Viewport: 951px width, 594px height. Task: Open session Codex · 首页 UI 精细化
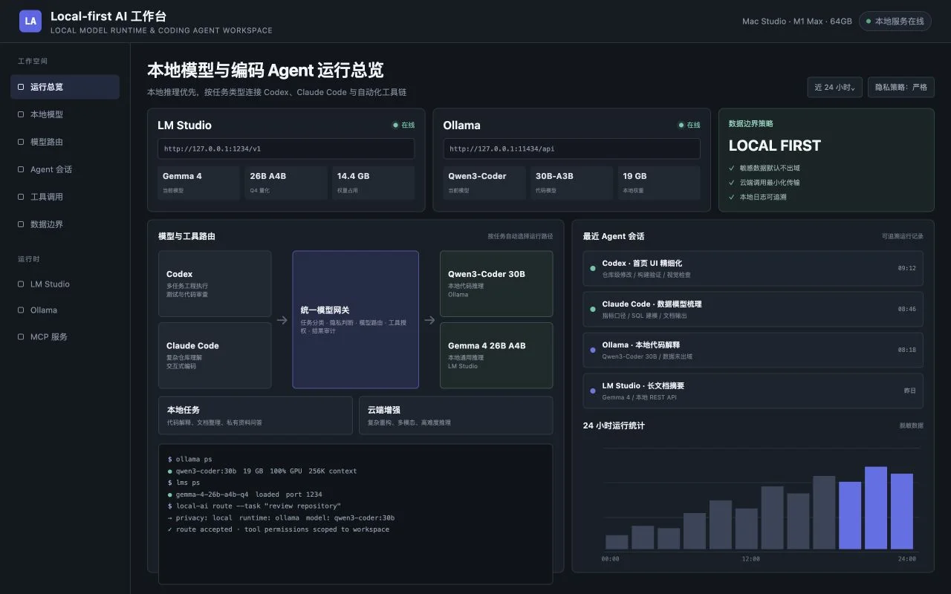pyautogui.click(x=753, y=268)
